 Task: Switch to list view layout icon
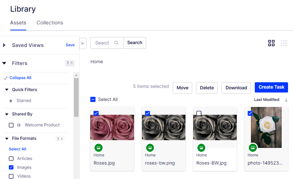click(x=284, y=43)
